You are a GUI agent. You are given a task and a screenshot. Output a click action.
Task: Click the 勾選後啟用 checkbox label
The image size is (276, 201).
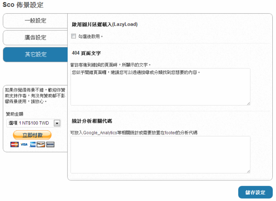(x=90, y=36)
